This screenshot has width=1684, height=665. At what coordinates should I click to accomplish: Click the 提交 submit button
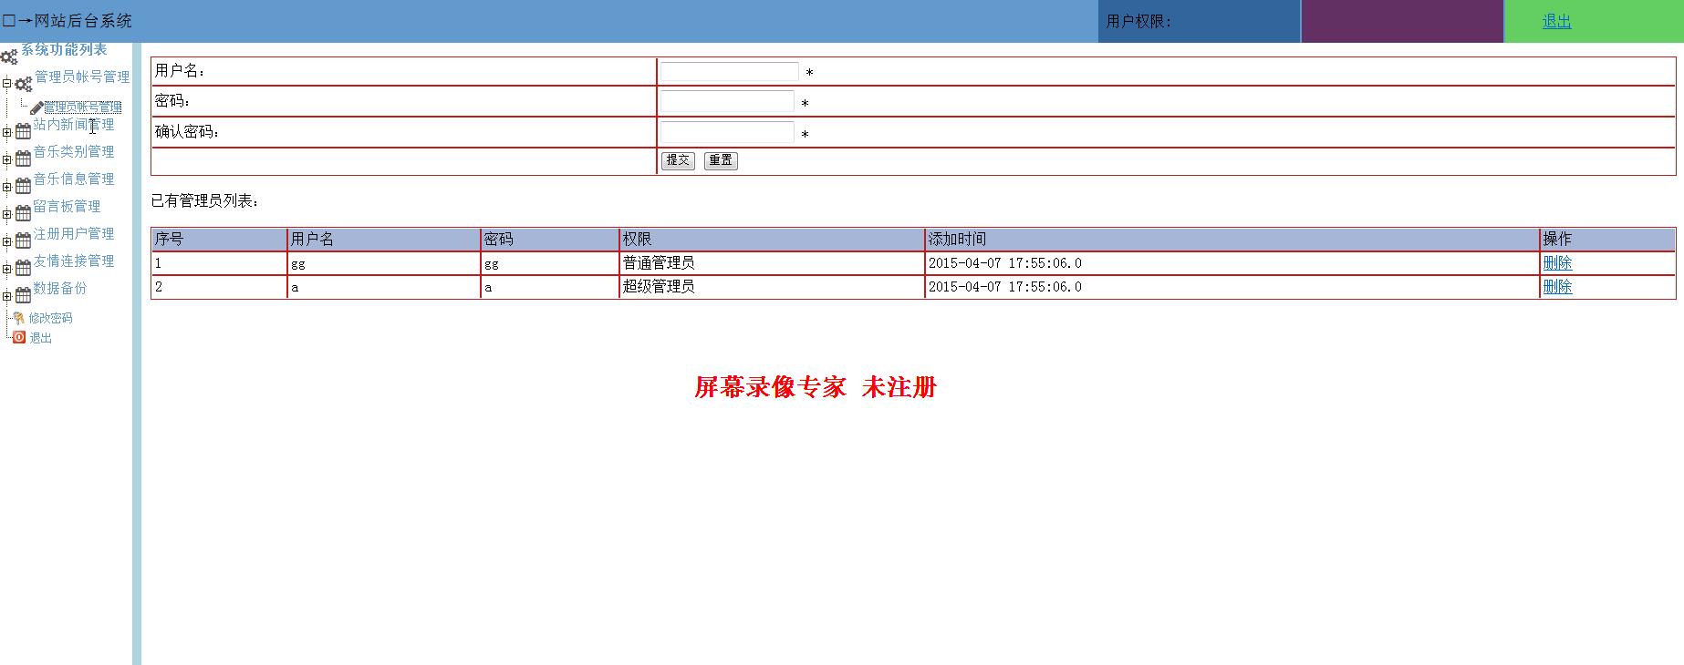tap(678, 160)
